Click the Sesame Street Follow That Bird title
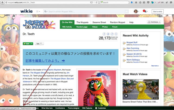 pyautogui.click(x=140, y=102)
